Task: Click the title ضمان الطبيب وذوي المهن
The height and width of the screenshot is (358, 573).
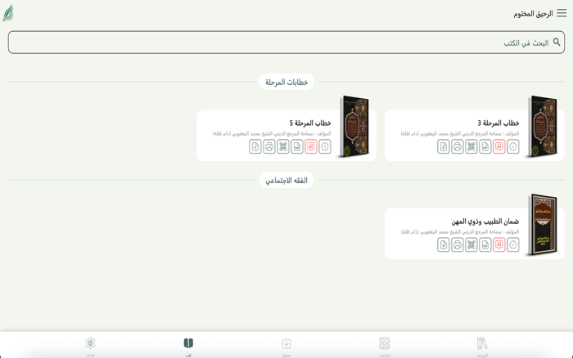Action: (485, 222)
